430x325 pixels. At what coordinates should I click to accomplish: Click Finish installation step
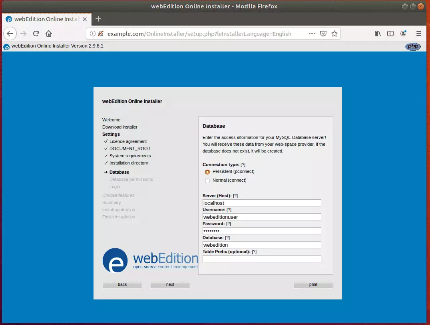click(x=119, y=216)
